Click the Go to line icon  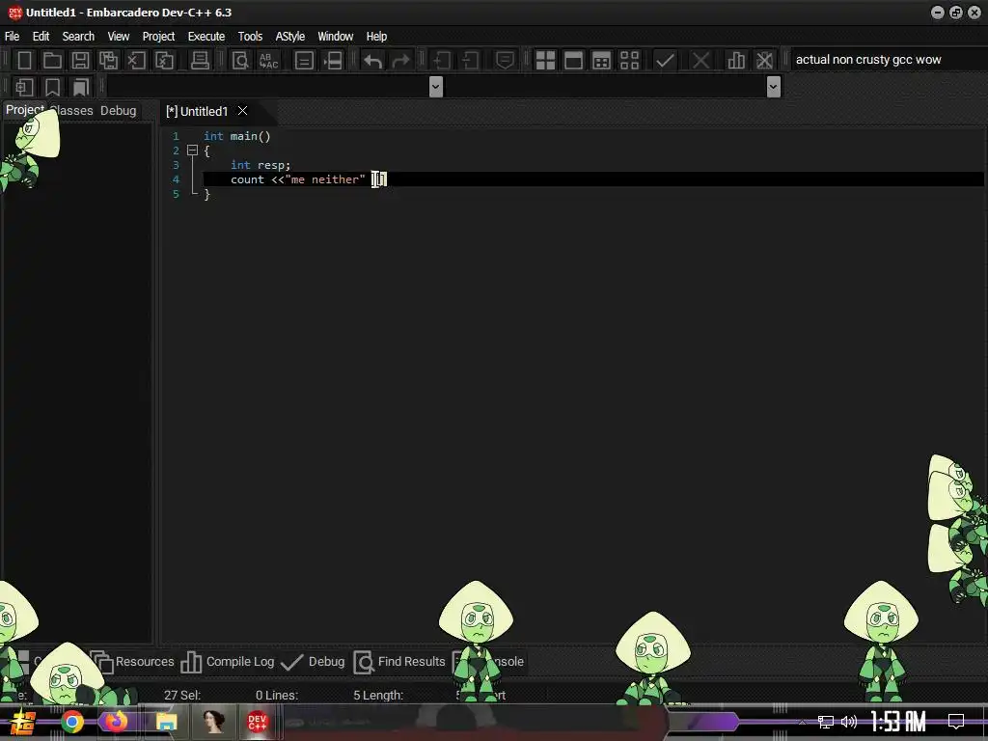coord(333,61)
